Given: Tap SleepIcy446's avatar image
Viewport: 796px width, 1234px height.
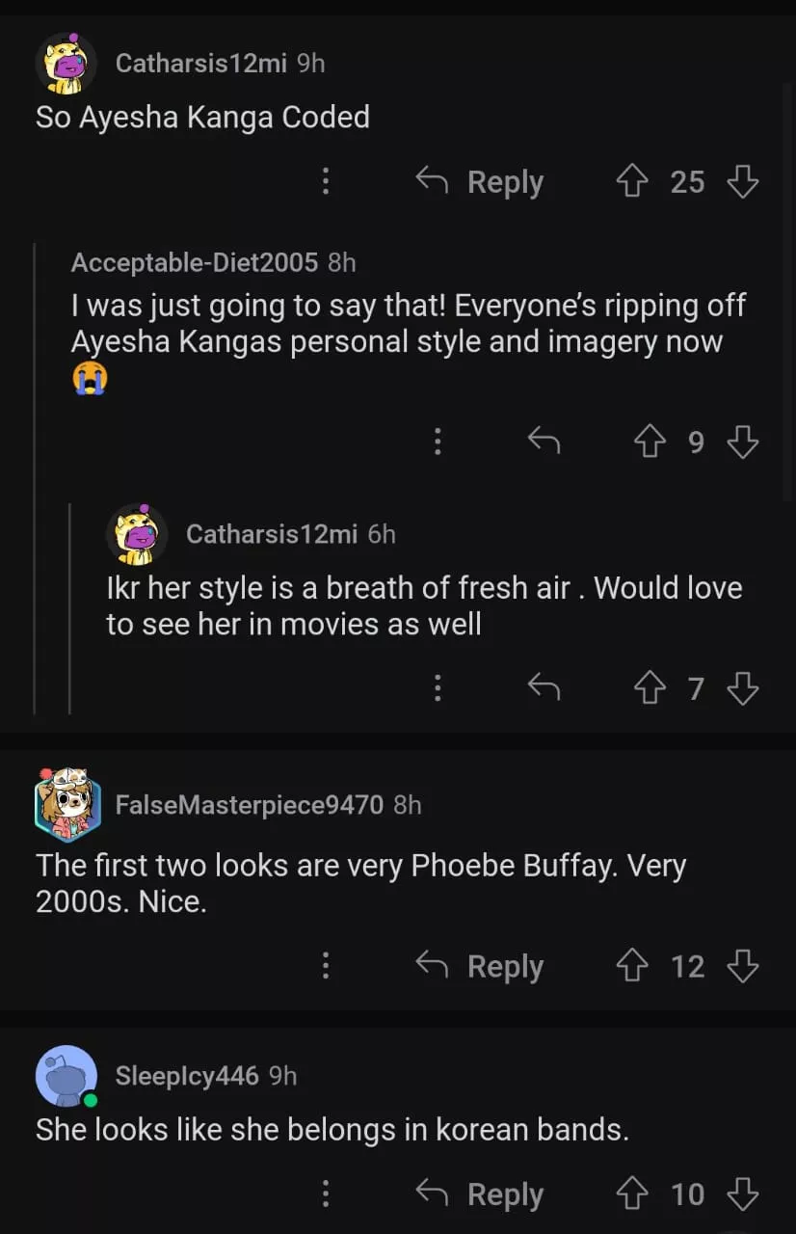Looking at the screenshot, I should [x=66, y=1076].
